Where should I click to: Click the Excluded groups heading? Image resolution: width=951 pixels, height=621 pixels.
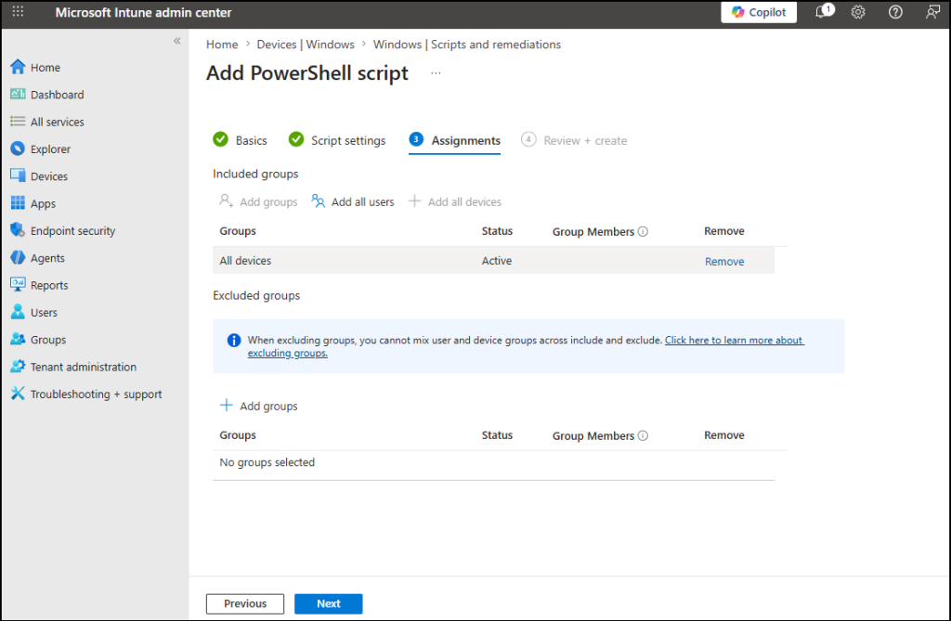pyautogui.click(x=256, y=295)
